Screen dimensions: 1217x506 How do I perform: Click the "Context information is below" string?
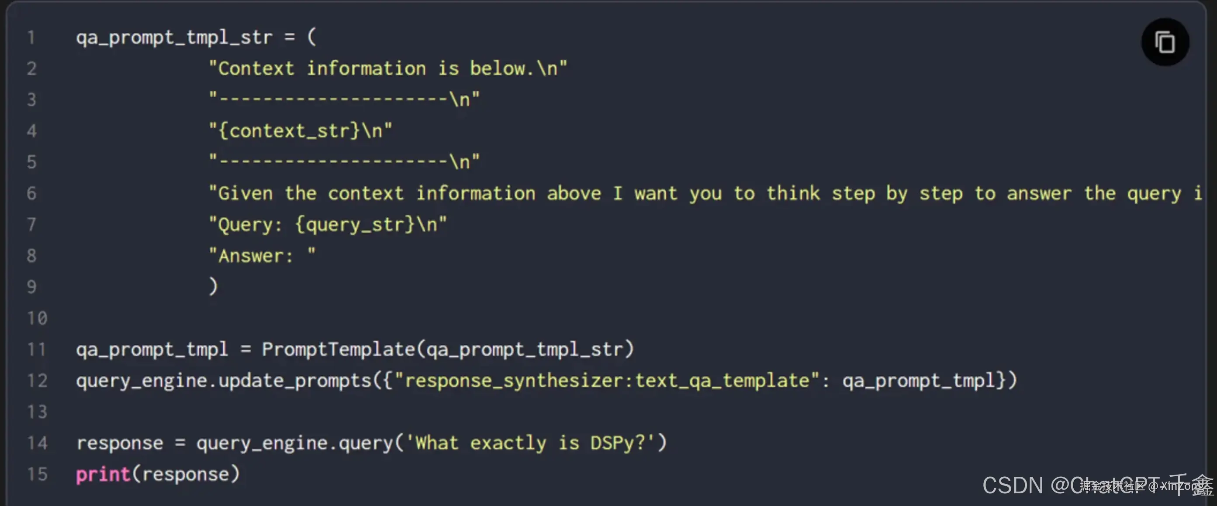pyautogui.click(x=387, y=68)
